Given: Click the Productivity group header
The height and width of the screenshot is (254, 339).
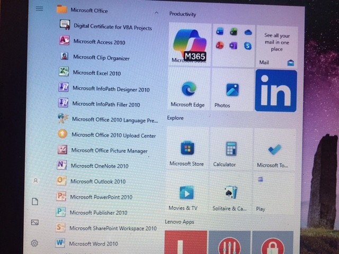Looking at the screenshot, I should pyautogui.click(x=183, y=14).
